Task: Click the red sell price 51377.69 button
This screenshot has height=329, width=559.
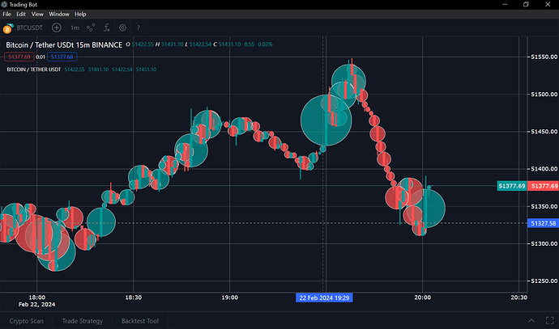Action: coord(19,57)
